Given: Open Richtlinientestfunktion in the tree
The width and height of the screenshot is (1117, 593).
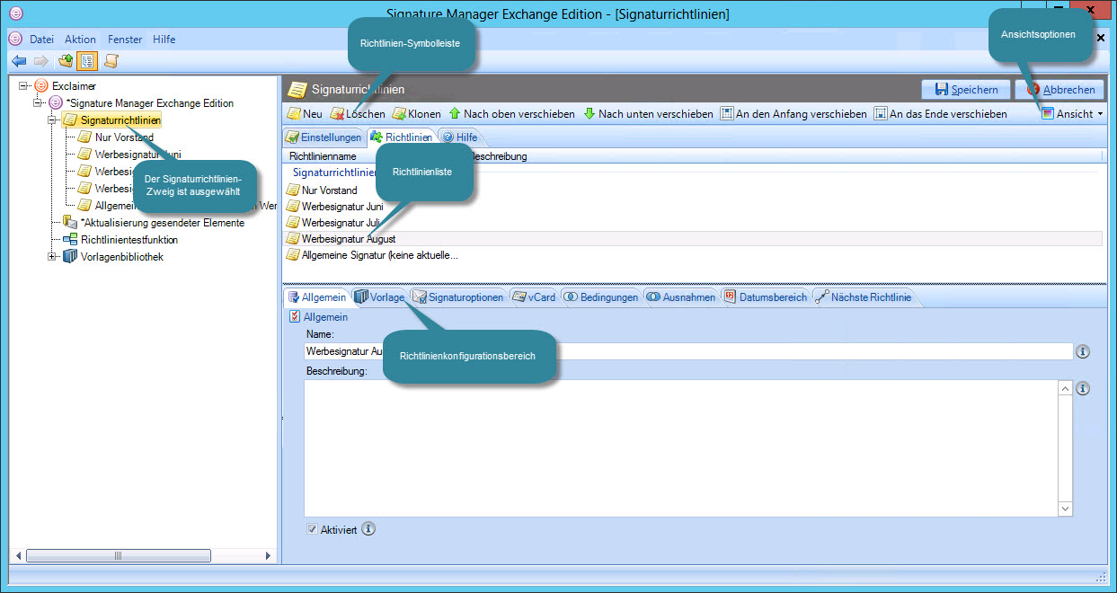Looking at the screenshot, I should [129, 240].
